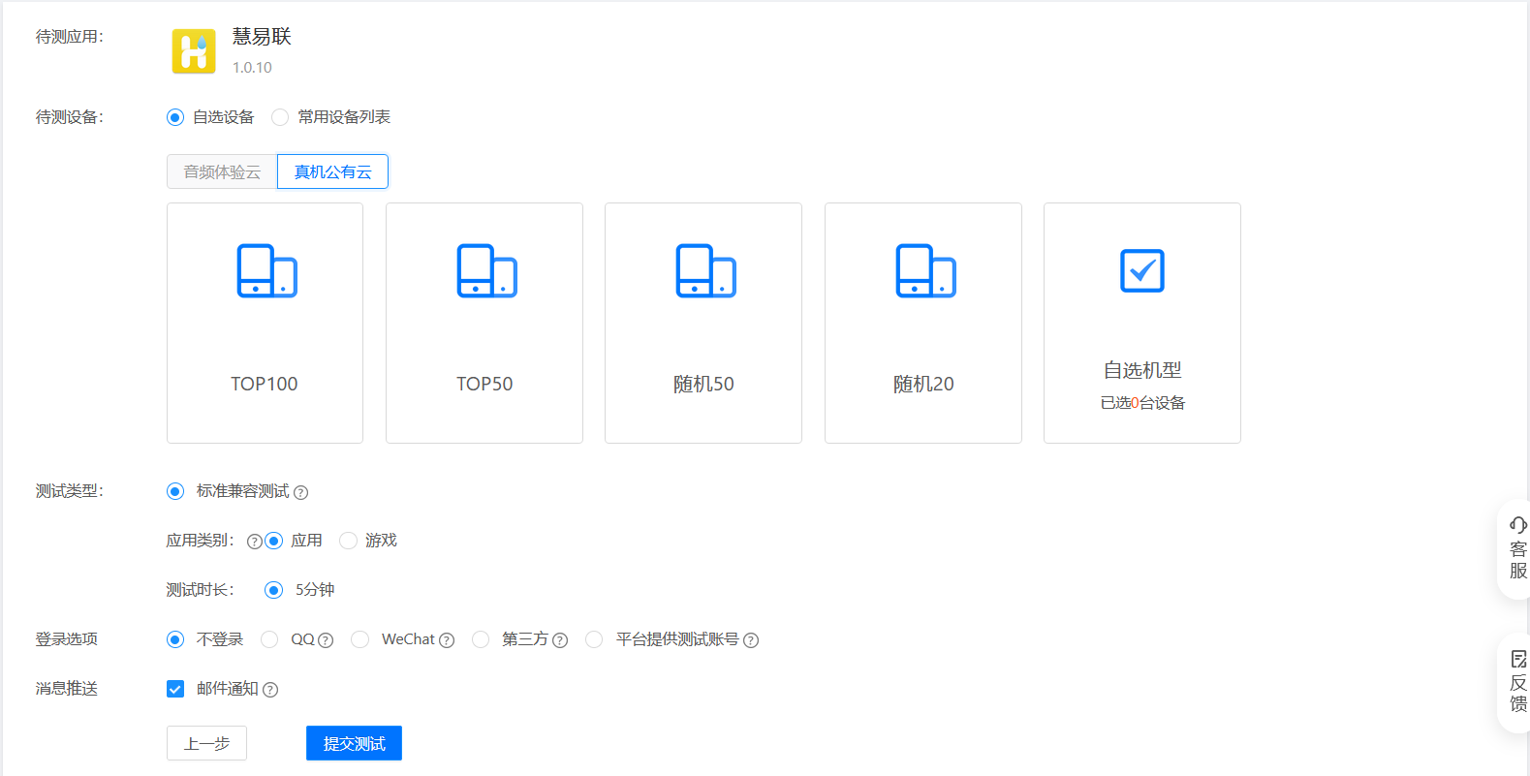Select the TOP50 device group card
Viewport: 1530px width, 776px height.
pos(484,323)
